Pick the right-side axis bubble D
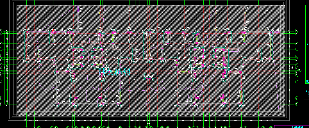Screen dimensions: 309x128 tap(297, 75)
